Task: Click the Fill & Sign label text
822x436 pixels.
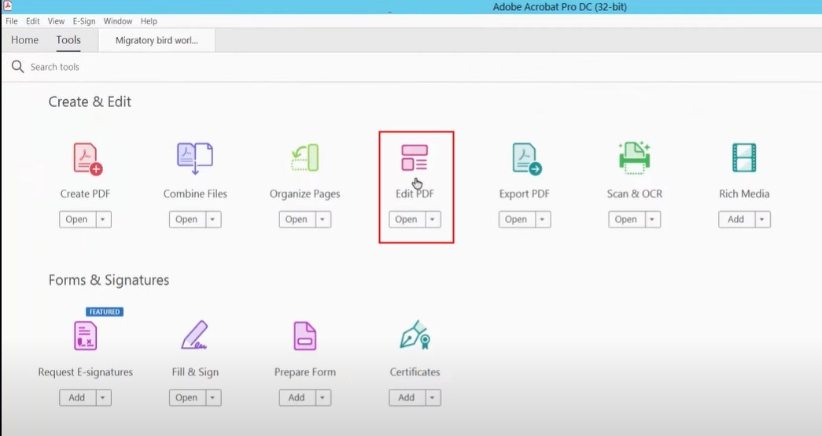Action: click(195, 372)
